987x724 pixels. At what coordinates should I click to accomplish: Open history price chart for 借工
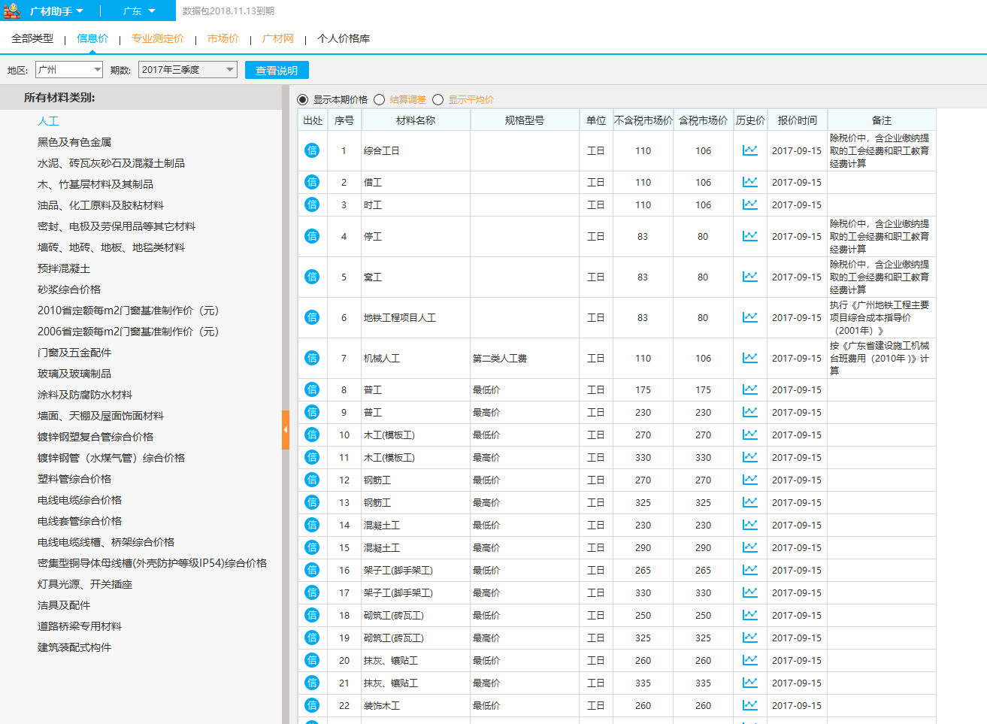pos(750,182)
